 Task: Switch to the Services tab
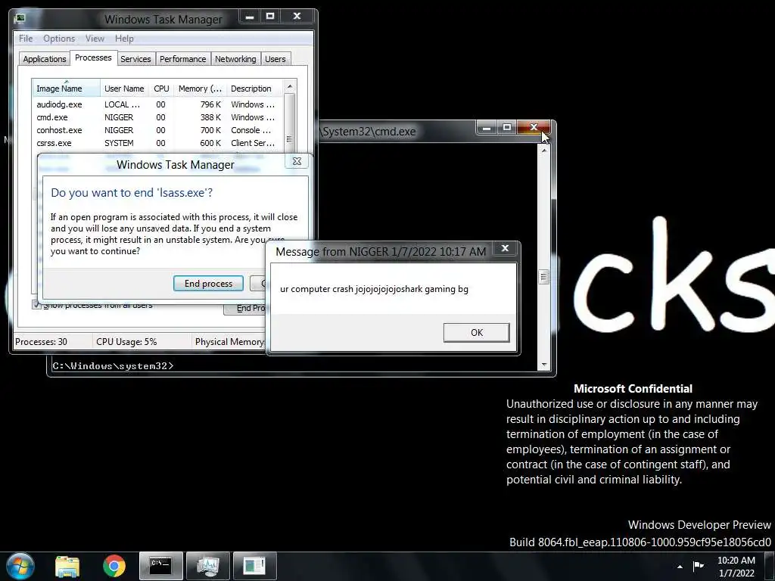135,59
